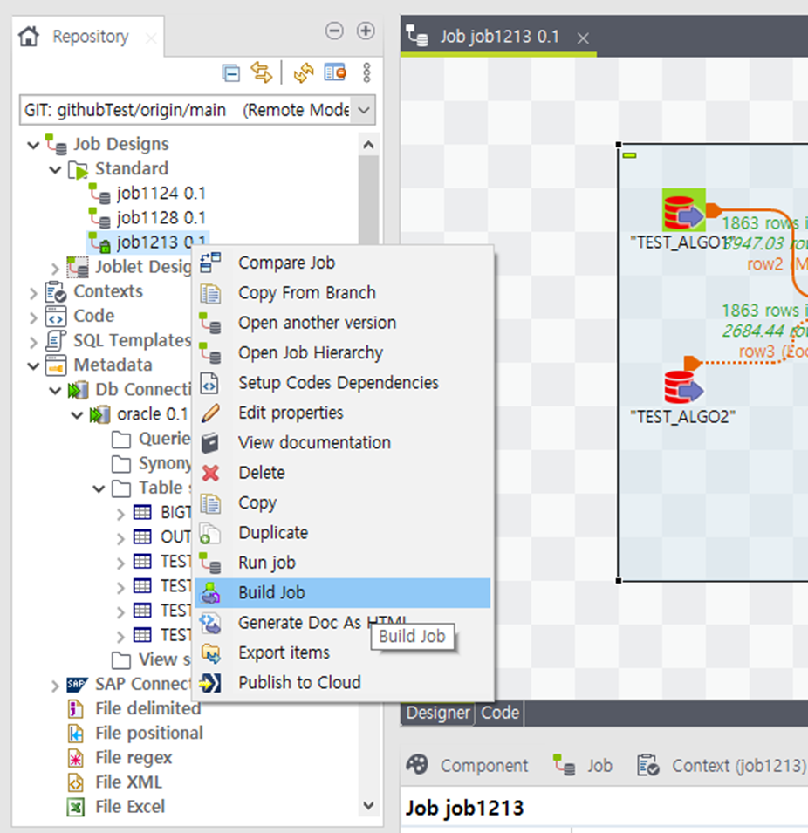808x833 pixels.
Task: Collapse the Job Designs tree node
Action: click(33, 145)
